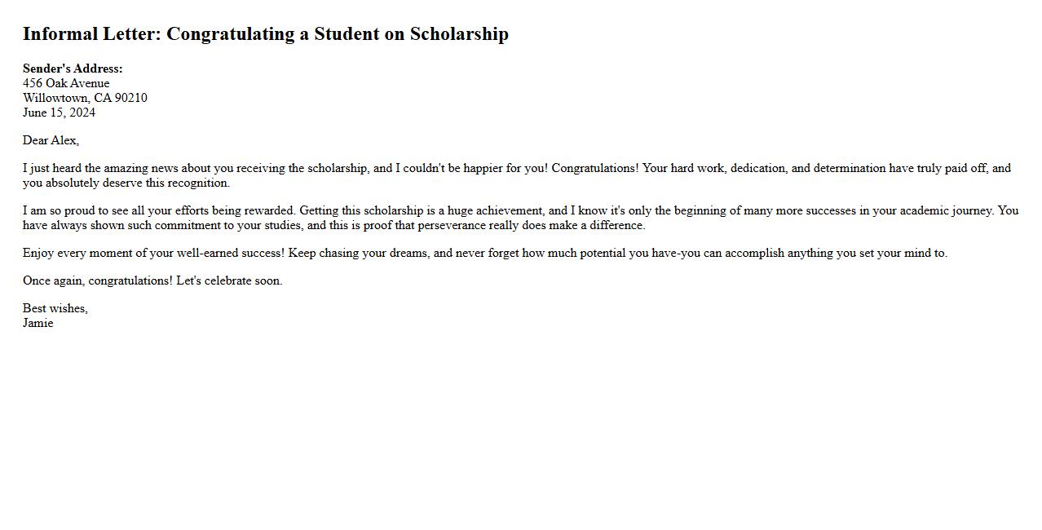Click the phrase Keep chasing your dreams

click(359, 254)
